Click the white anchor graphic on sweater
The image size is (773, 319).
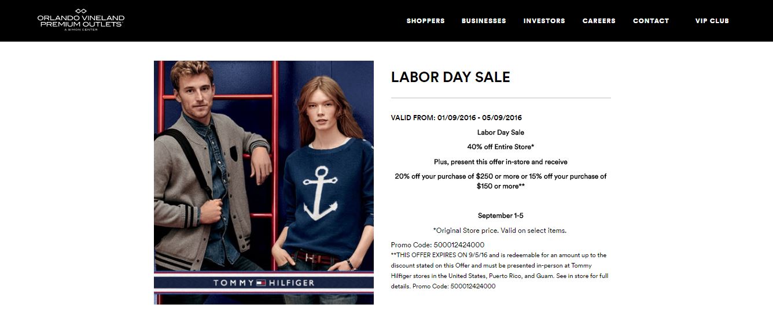coord(320,194)
